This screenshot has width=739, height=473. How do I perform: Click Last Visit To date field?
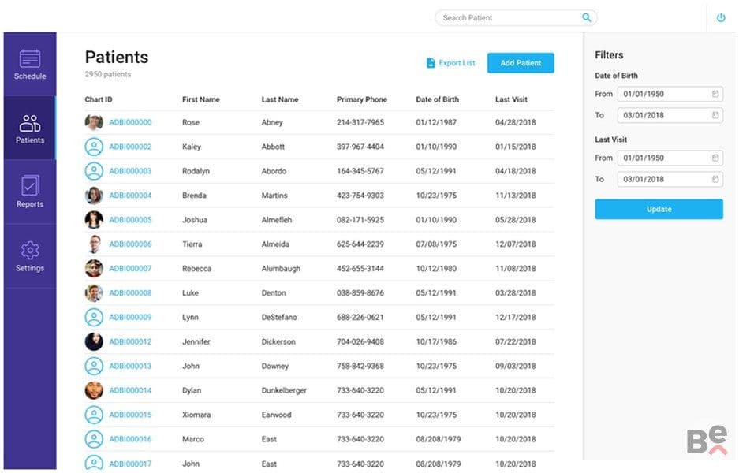pyautogui.click(x=670, y=179)
